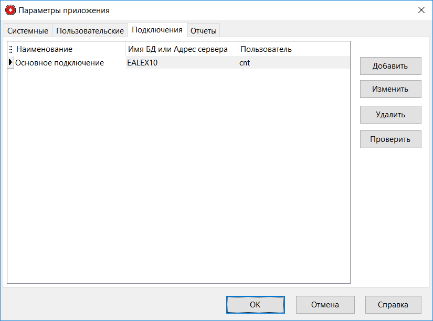Click the row selector arrow beside Основное подключение
This screenshot has width=433, height=321.
coord(10,62)
